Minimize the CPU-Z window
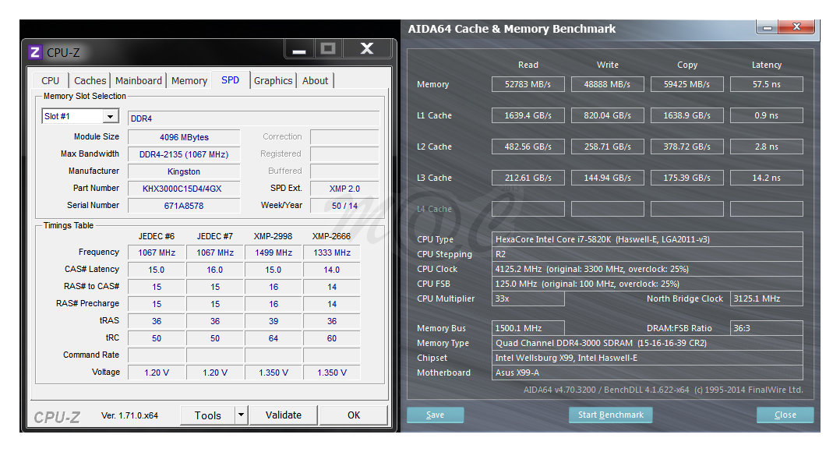Screen dimensions: 840x452 tap(299, 50)
